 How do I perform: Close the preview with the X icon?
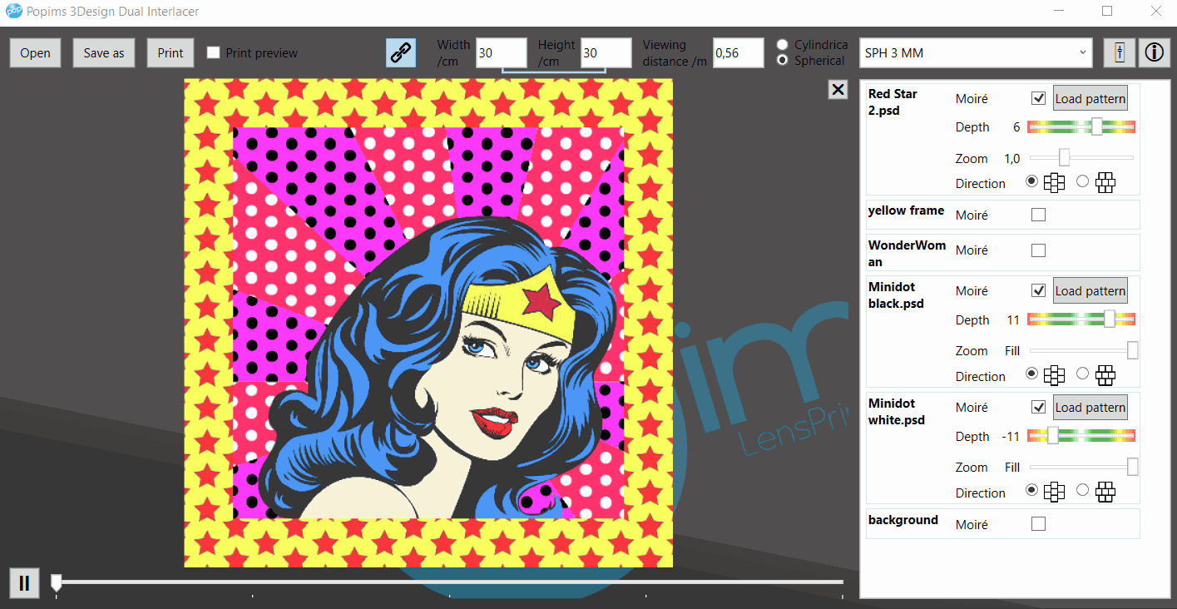coord(838,90)
